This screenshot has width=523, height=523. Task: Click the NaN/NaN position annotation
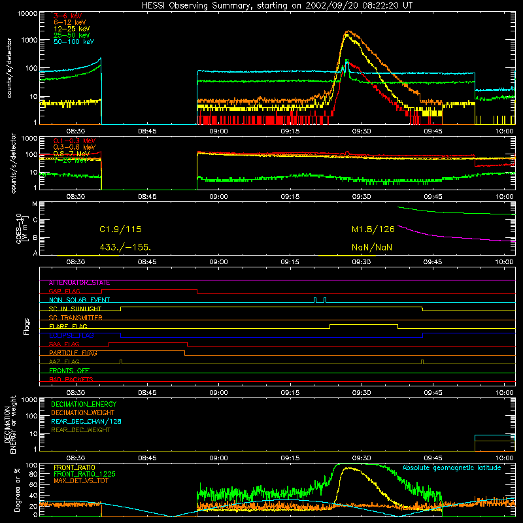click(372, 248)
